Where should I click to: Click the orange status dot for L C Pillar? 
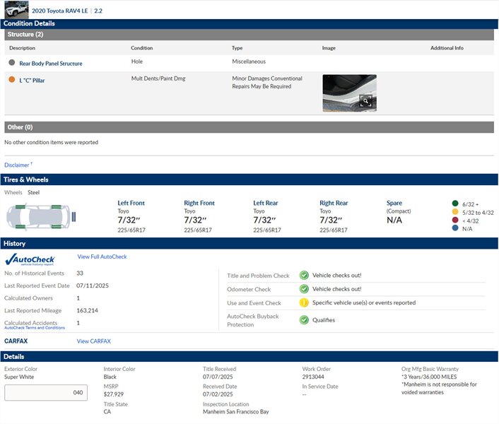[12, 79]
